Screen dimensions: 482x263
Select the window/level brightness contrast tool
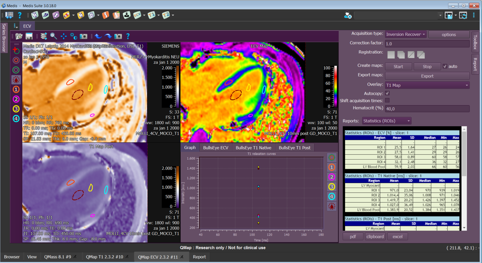[x=73, y=36]
